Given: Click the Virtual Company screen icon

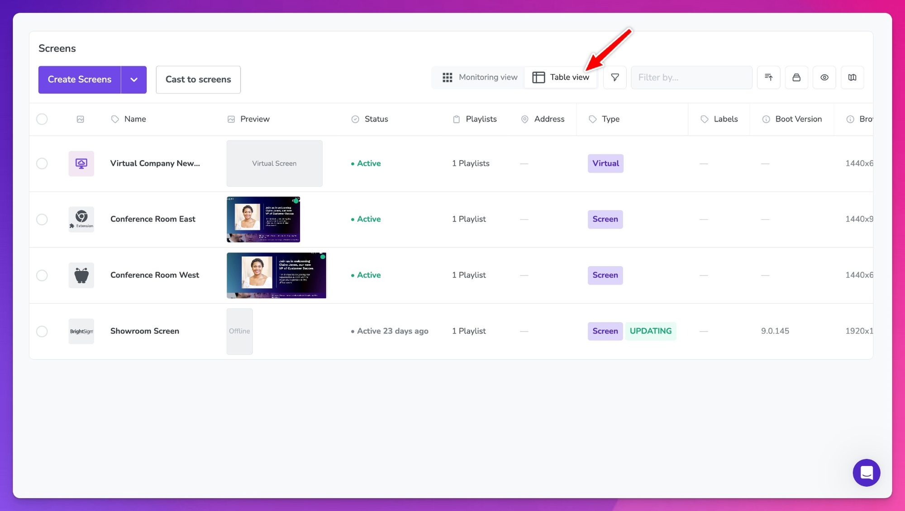Looking at the screenshot, I should click(x=81, y=164).
